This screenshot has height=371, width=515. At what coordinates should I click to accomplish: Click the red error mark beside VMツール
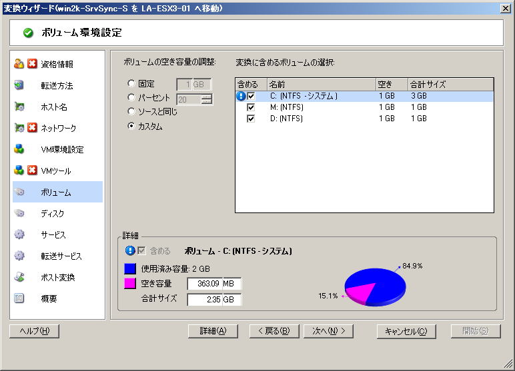32,171
